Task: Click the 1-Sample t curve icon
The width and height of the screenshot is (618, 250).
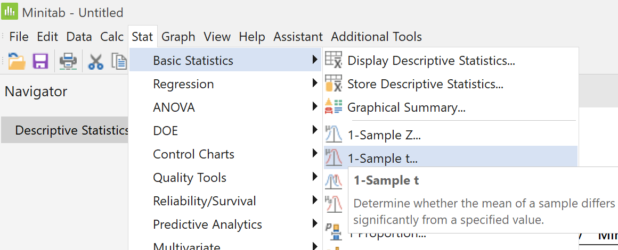Action: point(334,158)
